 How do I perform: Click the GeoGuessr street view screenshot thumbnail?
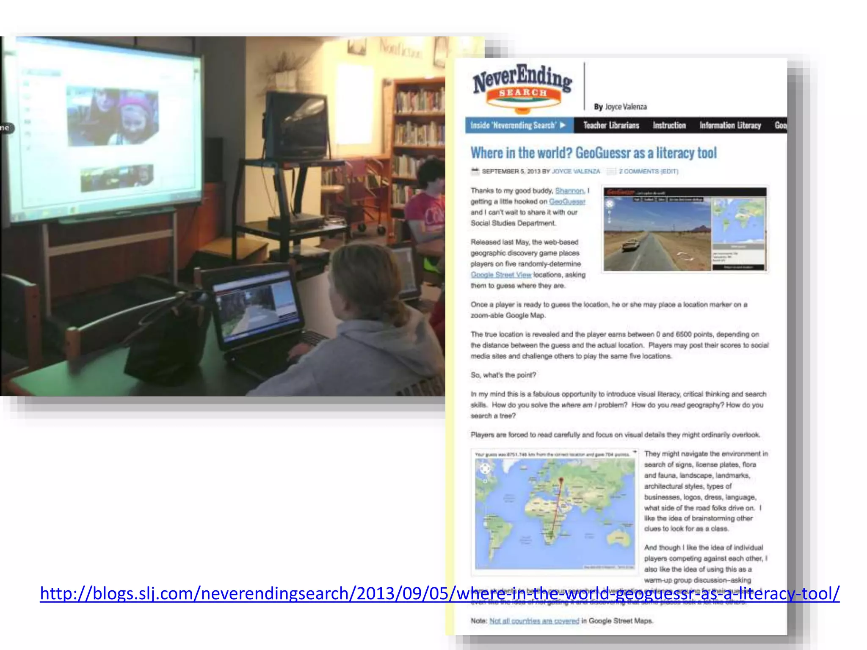click(685, 229)
